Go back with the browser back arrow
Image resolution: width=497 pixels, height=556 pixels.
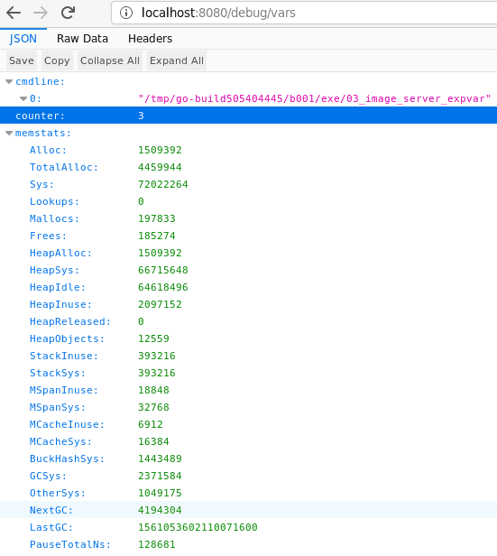[14, 13]
